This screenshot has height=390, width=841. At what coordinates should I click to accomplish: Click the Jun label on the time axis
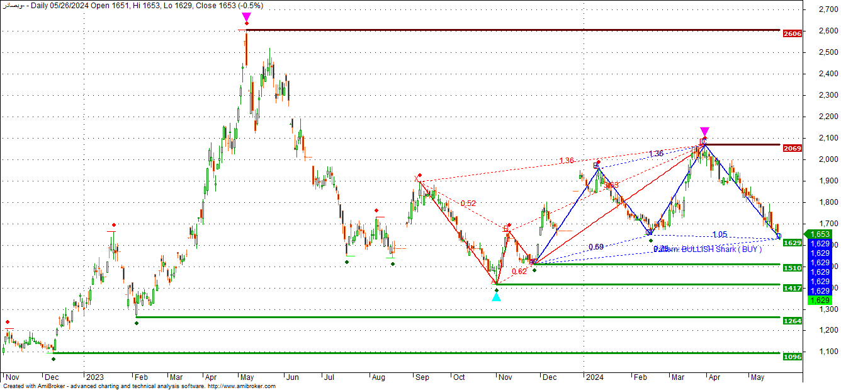[292, 377]
